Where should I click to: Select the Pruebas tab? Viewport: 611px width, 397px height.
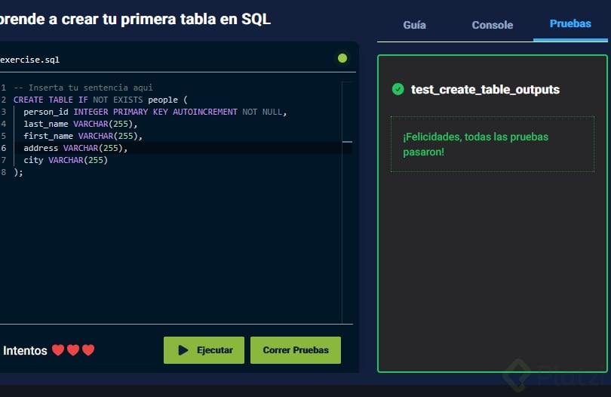pyautogui.click(x=570, y=24)
